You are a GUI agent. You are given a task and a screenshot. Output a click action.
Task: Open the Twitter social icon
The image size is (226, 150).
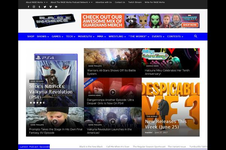click(x=45, y=7)
